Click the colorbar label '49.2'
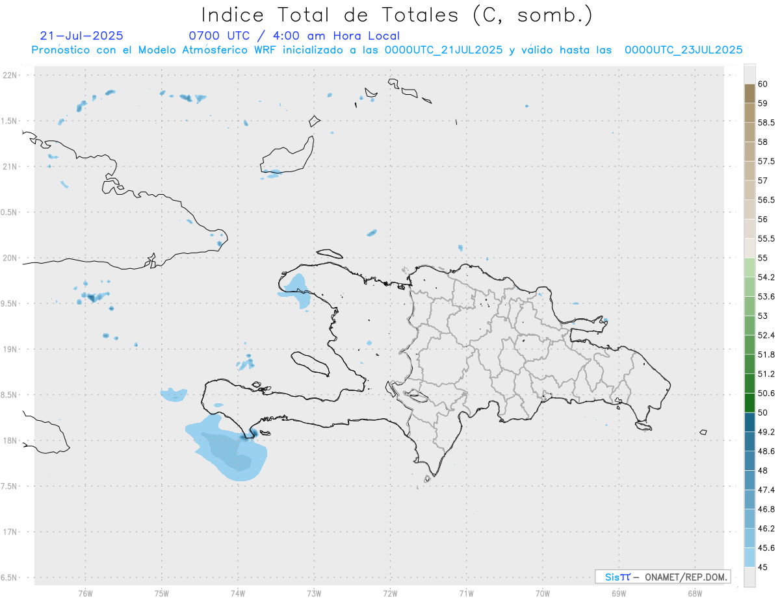780x602 pixels. [766, 432]
